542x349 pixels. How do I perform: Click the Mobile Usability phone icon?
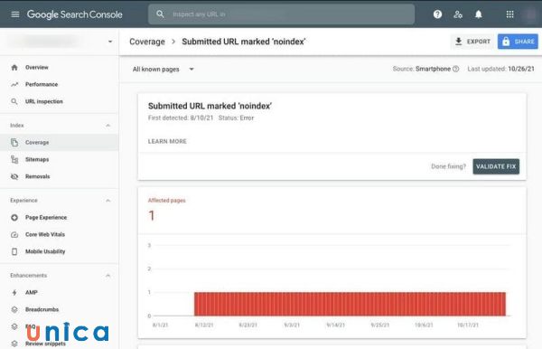[14, 251]
